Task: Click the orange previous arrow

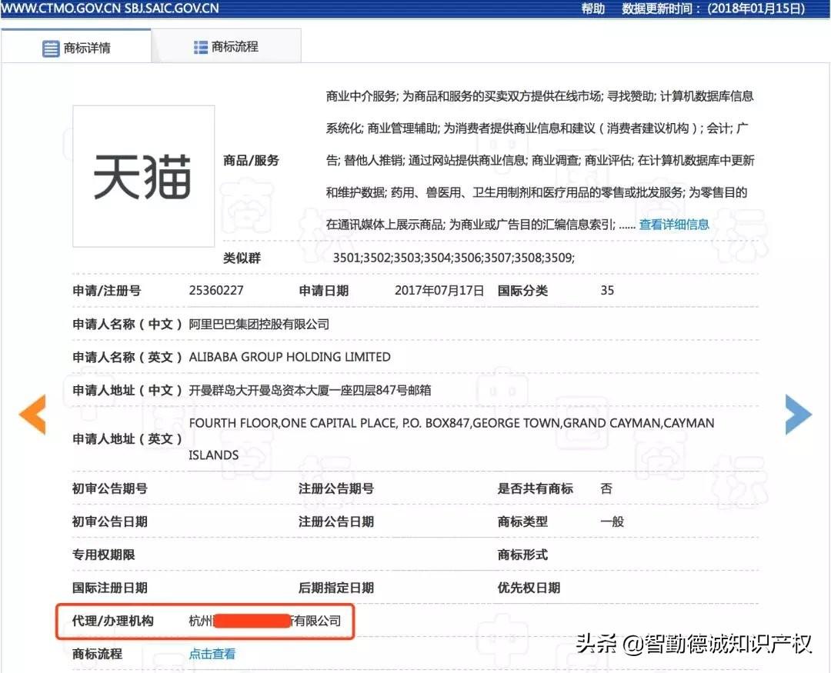Action: coord(33,415)
